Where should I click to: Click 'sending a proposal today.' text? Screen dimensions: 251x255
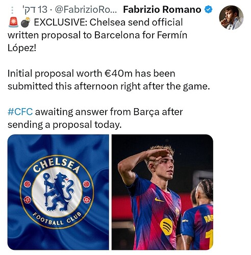pos(65,125)
